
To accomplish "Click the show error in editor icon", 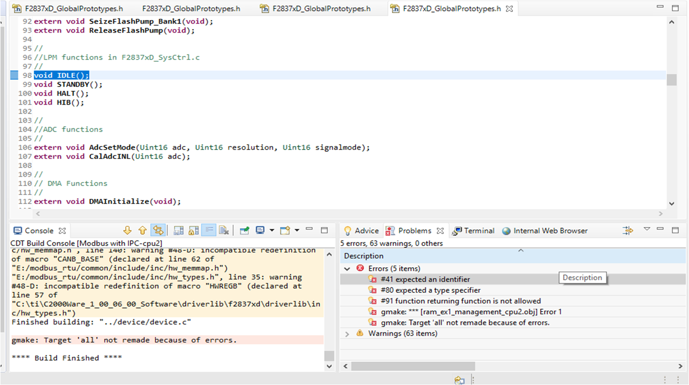I will click(158, 230).
